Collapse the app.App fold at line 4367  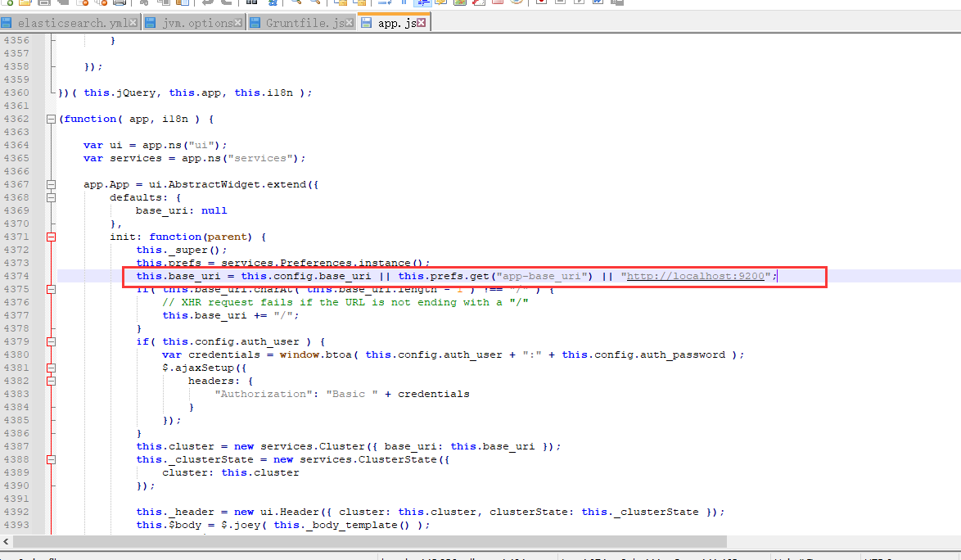tap(52, 185)
